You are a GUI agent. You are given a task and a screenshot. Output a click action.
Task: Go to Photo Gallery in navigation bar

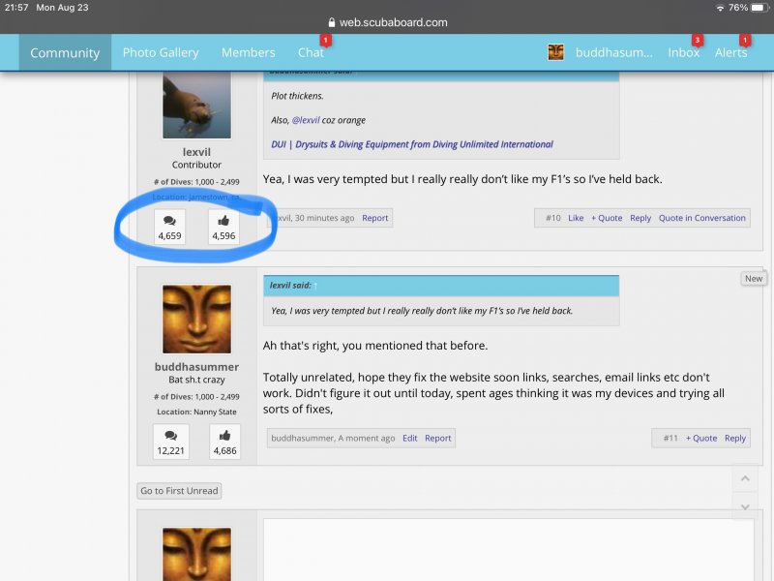[x=161, y=52]
